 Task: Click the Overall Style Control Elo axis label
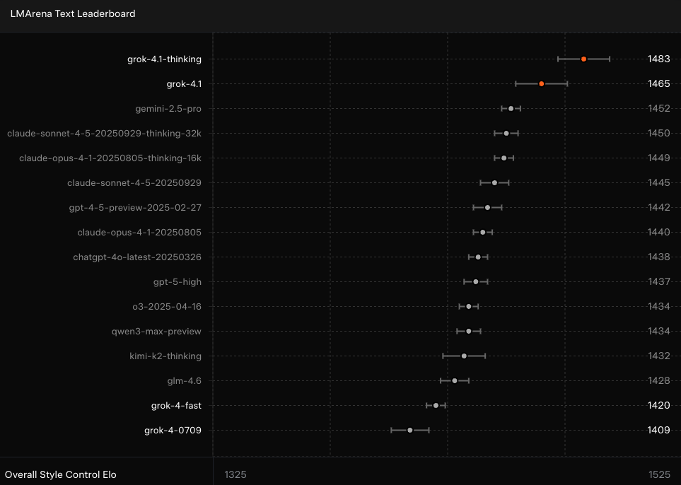pyautogui.click(x=61, y=474)
